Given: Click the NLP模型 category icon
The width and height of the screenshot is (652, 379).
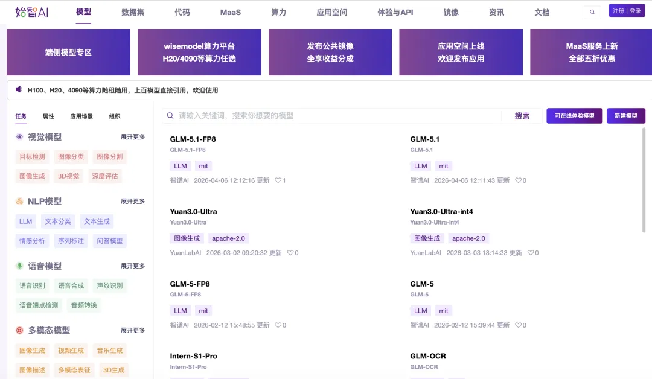Looking at the screenshot, I should (x=19, y=201).
